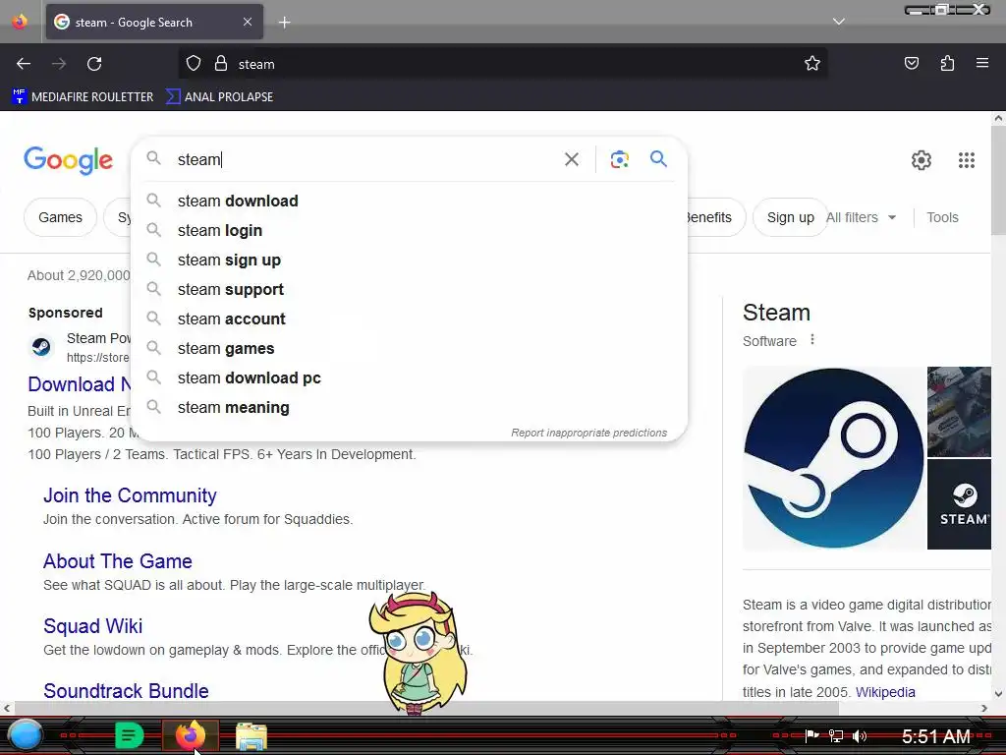Open Google apps grid icon

pos(967,160)
